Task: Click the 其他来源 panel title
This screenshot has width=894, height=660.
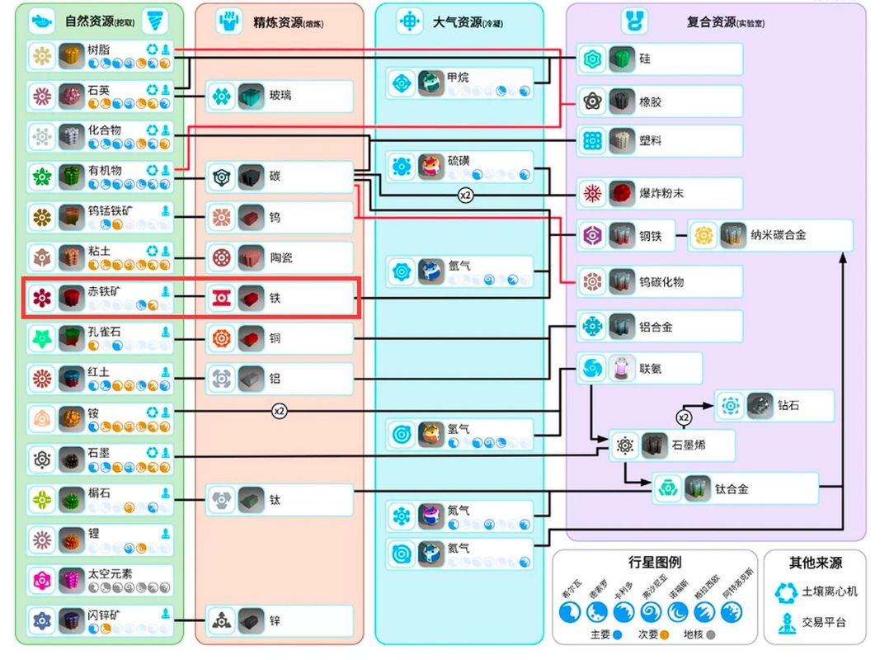Action: click(x=815, y=563)
